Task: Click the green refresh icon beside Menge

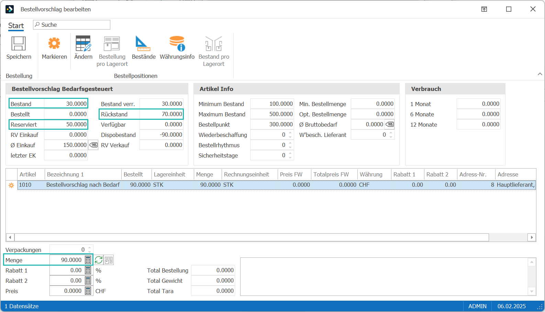Action: (x=99, y=260)
